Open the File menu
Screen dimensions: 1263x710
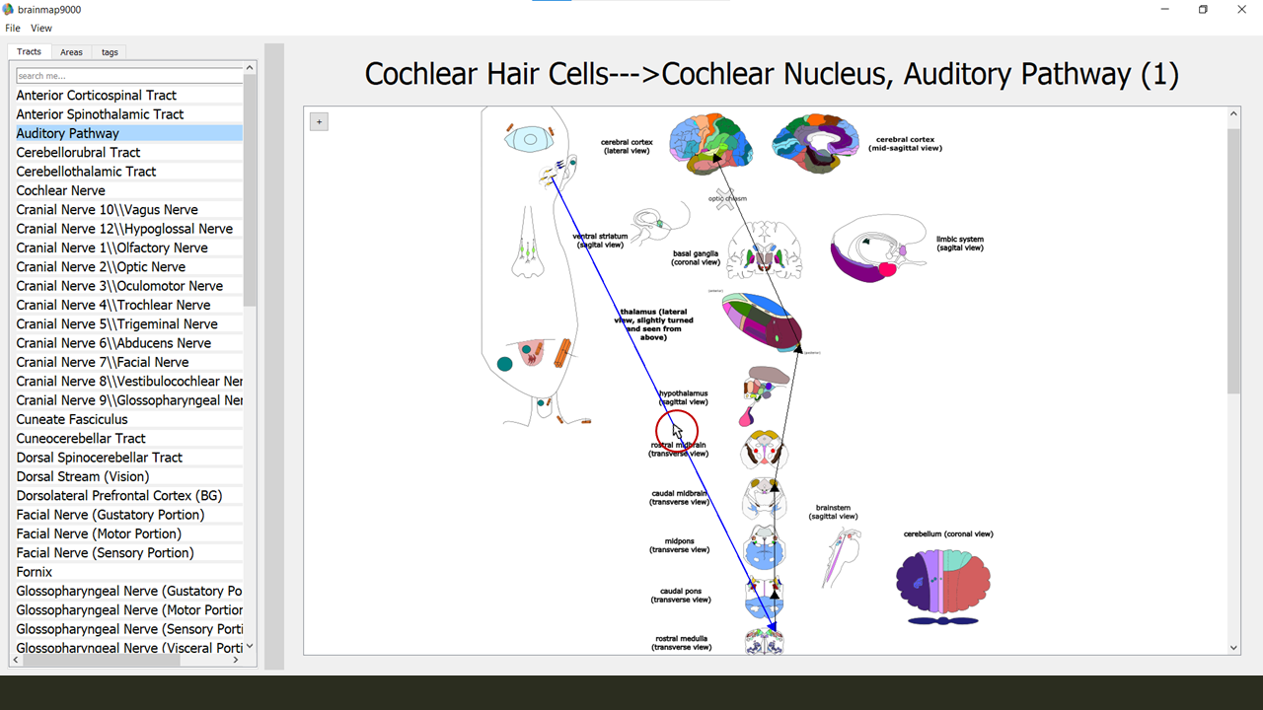point(13,29)
